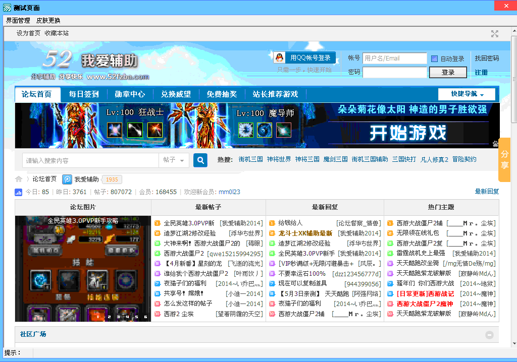Click rank 7 icon beside 现在可以复制道具
Screen dimensions: 517x362
pyautogui.click(x=272, y=284)
